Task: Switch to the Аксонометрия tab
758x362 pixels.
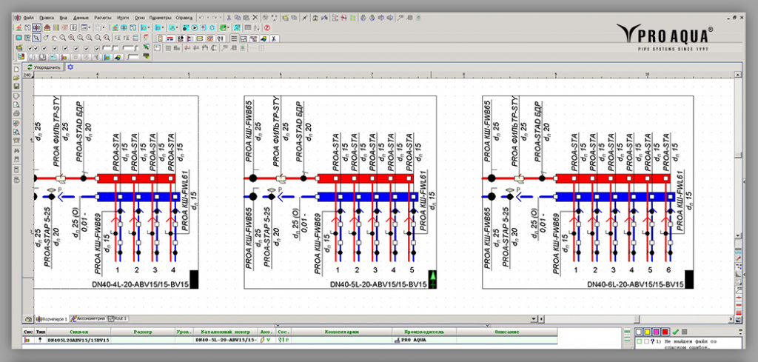Action: [88, 319]
